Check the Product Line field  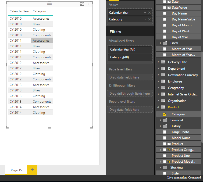point(165,156)
